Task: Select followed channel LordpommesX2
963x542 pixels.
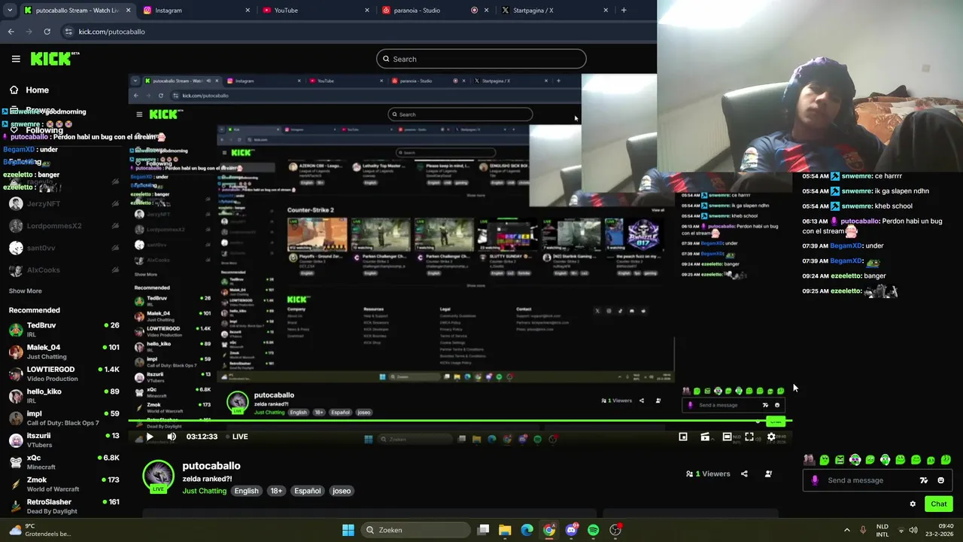Action: pos(64,226)
